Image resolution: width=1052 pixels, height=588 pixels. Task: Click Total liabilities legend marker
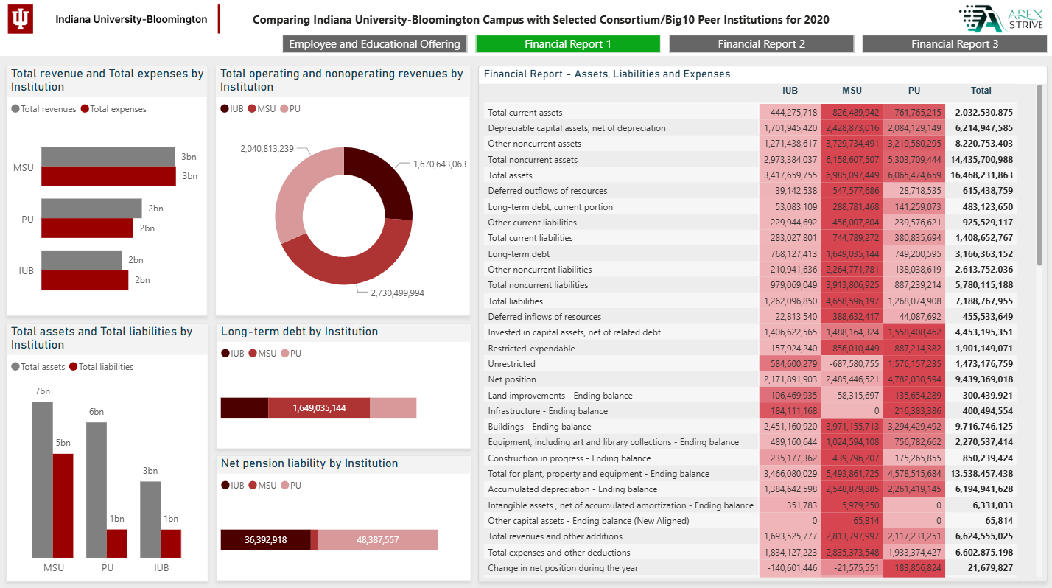click(73, 367)
